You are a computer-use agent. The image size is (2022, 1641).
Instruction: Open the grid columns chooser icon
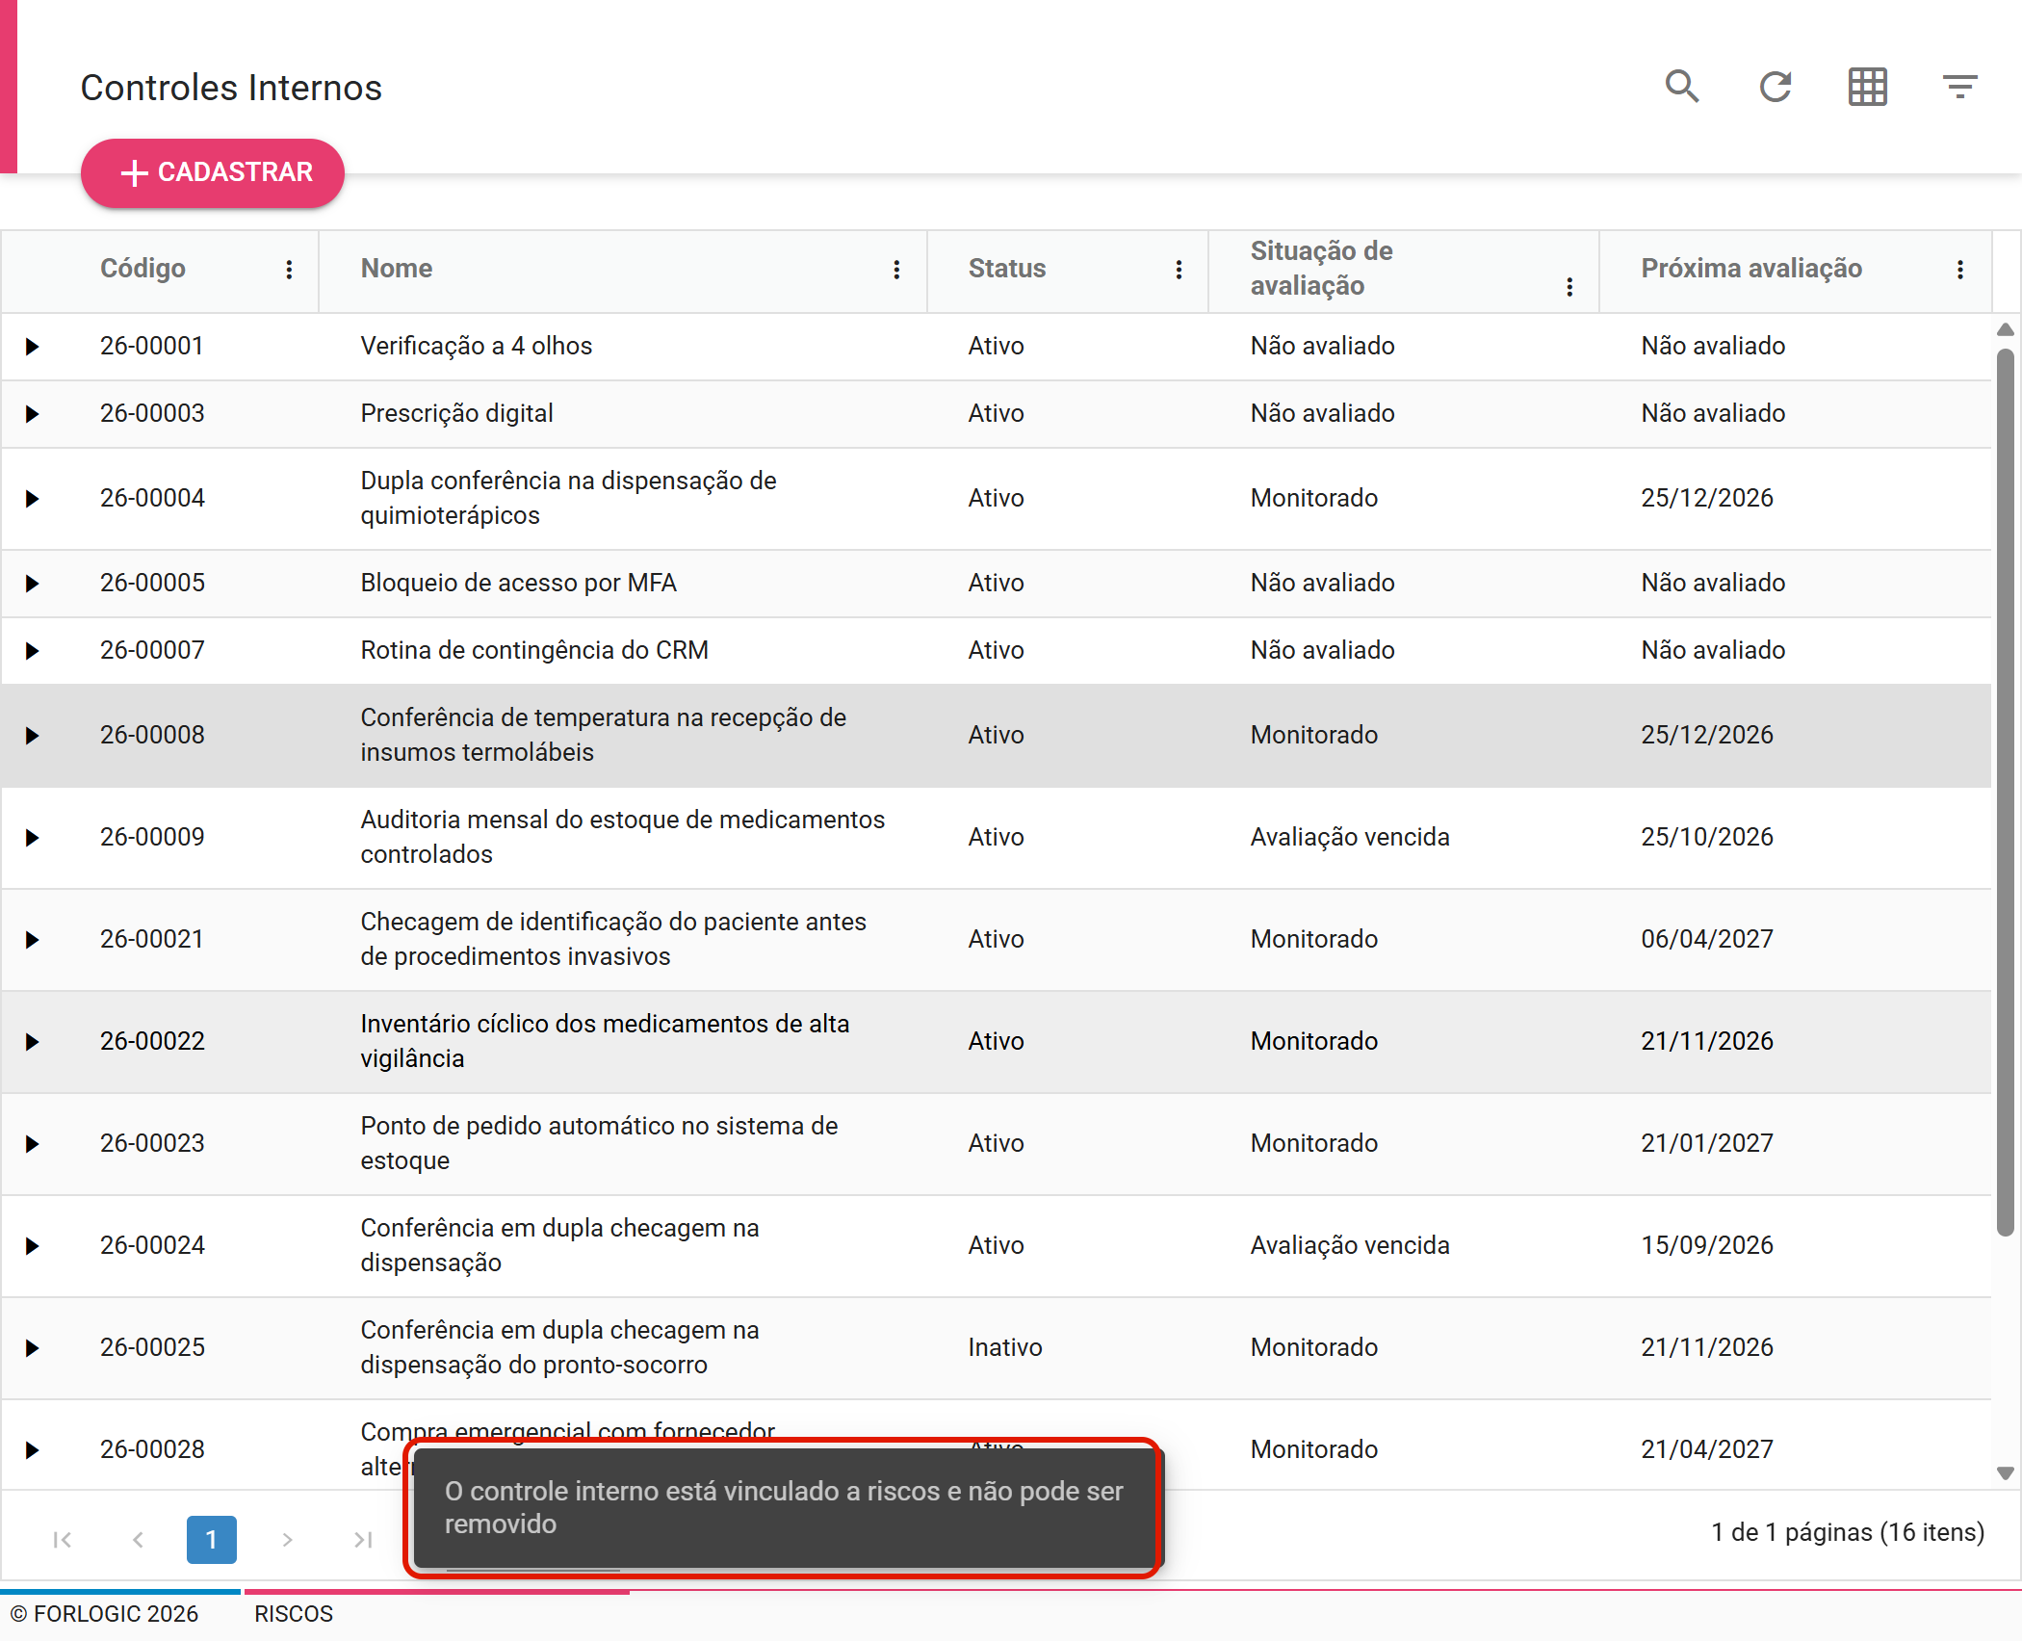[1867, 88]
